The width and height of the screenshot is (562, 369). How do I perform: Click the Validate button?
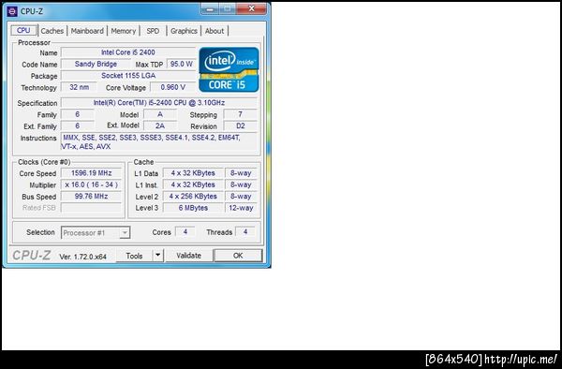click(x=189, y=256)
